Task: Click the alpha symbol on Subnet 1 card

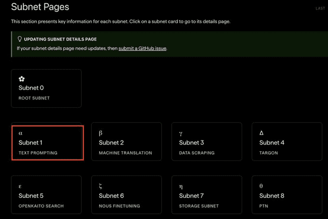Action: (x=21, y=133)
